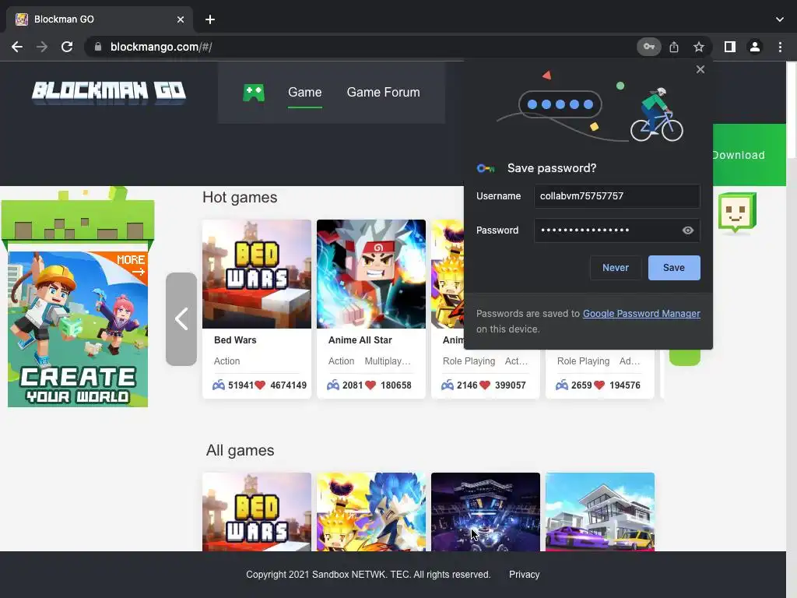The image size is (797, 598).
Task: Bookmark this page with the star icon
Action: tap(699, 47)
